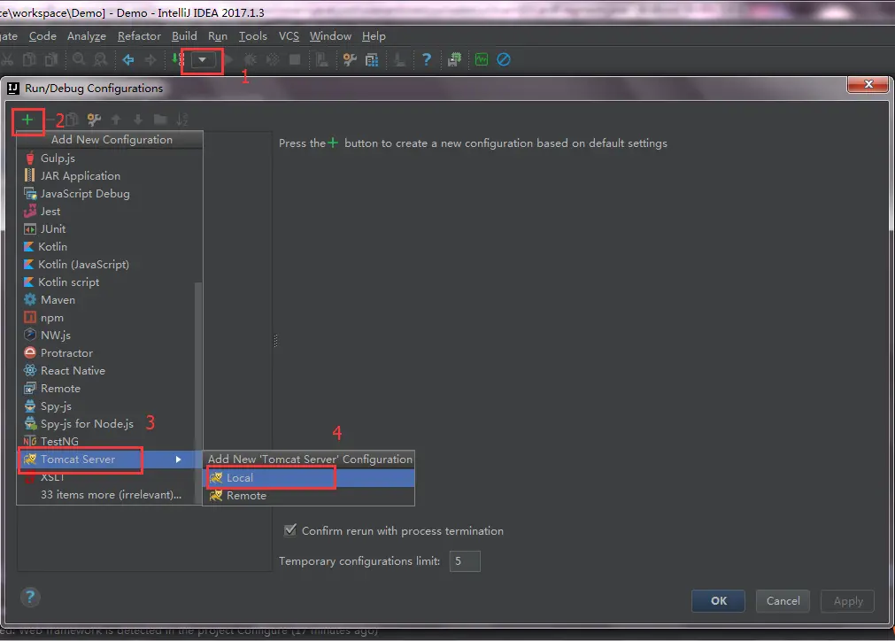Screen dimensions: 895x641
Task: Click the Forward arrow toolbar icon
Action: [150, 59]
